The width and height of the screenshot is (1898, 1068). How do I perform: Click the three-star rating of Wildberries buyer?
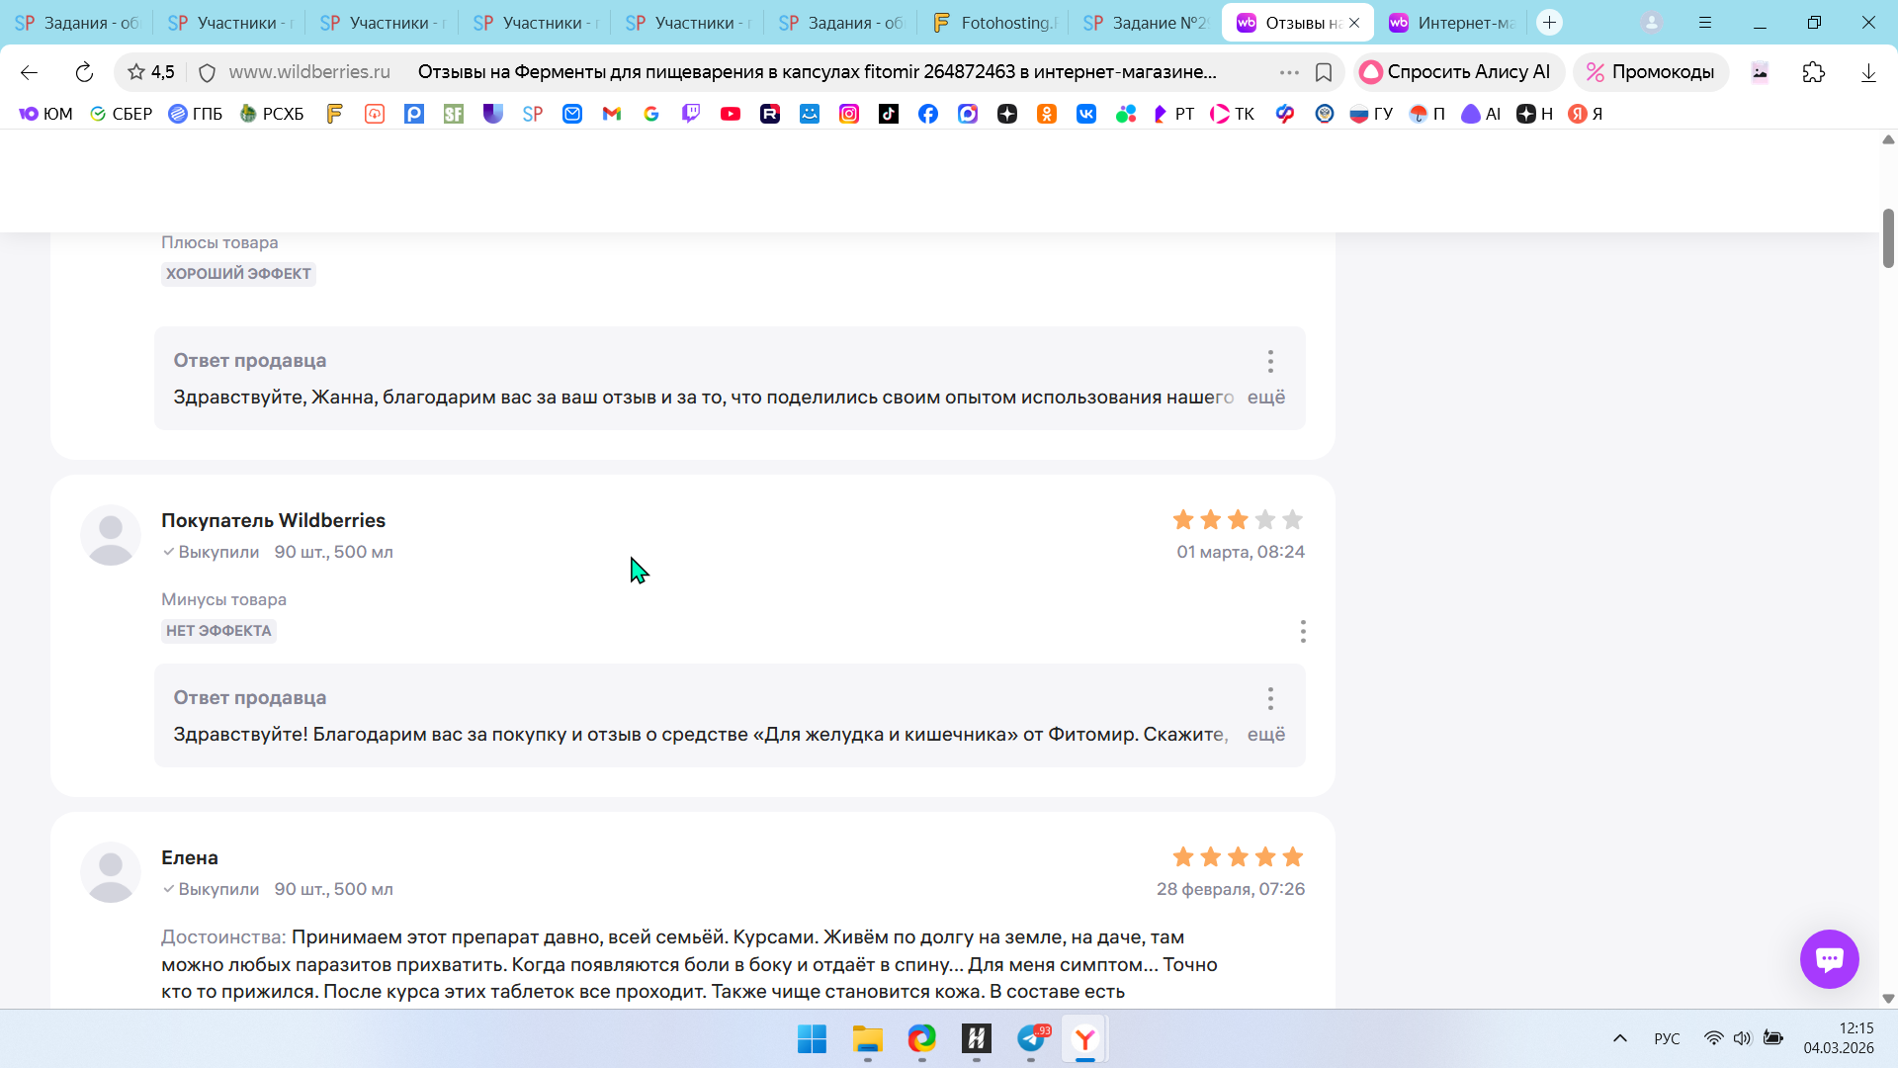[x=1238, y=520]
